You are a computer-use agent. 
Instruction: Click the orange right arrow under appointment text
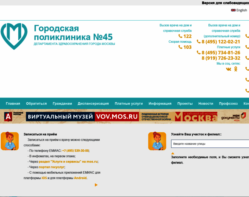(96, 185)
